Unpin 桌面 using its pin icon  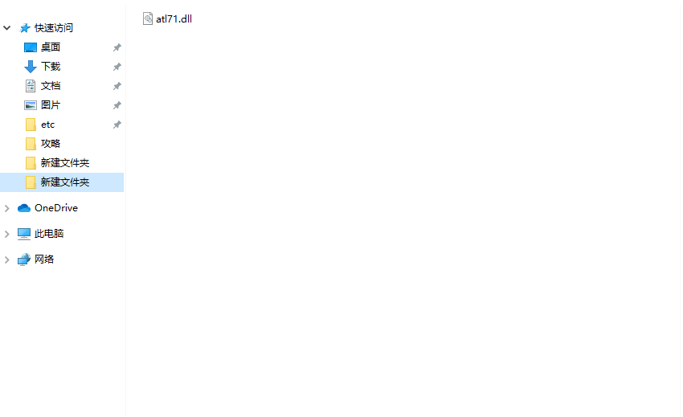(117, 47)
